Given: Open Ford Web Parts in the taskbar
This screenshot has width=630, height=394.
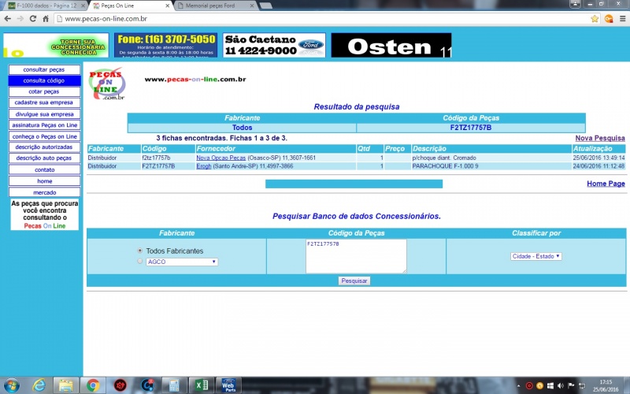Looking at the screenshot, I should [228, 385].
